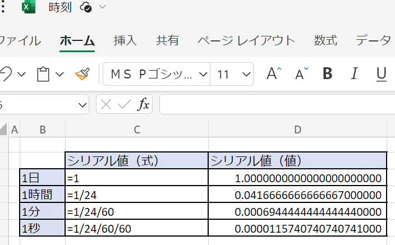395x245 pixels.
Task: Expand the Paste options arrow
Action: coord(59,74)
